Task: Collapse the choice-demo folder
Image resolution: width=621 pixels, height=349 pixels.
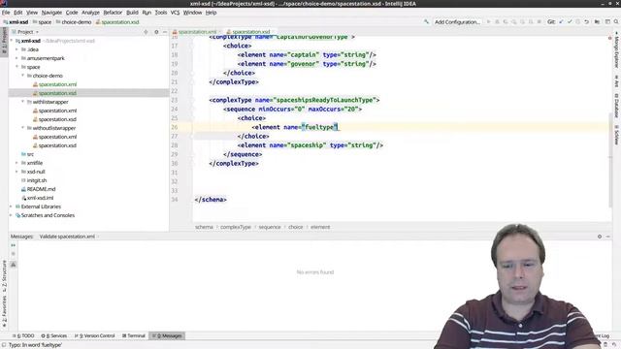Action: click(23, 76)
